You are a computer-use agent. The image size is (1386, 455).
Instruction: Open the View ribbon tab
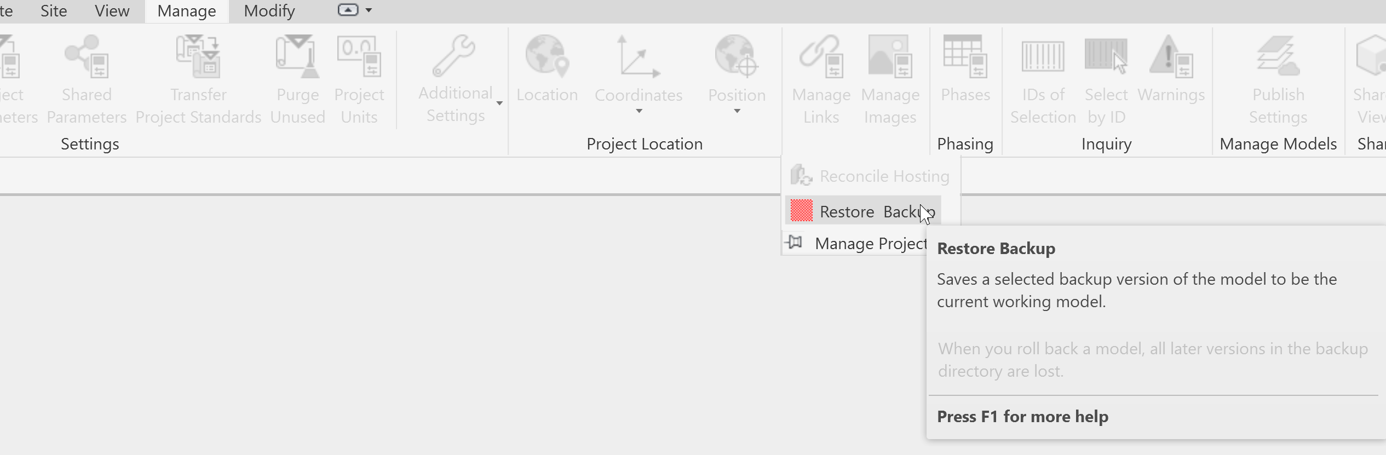[x=111, y=11]
